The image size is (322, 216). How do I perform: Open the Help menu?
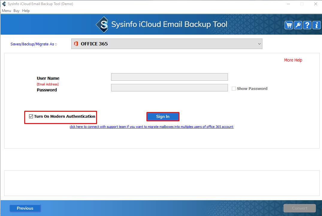tap(26, 11)
